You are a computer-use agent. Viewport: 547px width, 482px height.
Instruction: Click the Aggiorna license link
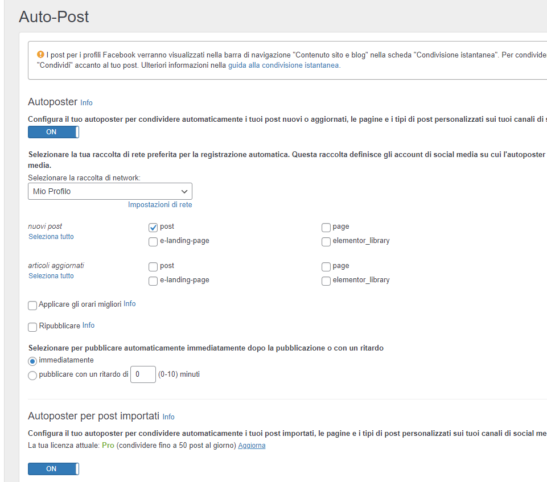pos(252,446)
